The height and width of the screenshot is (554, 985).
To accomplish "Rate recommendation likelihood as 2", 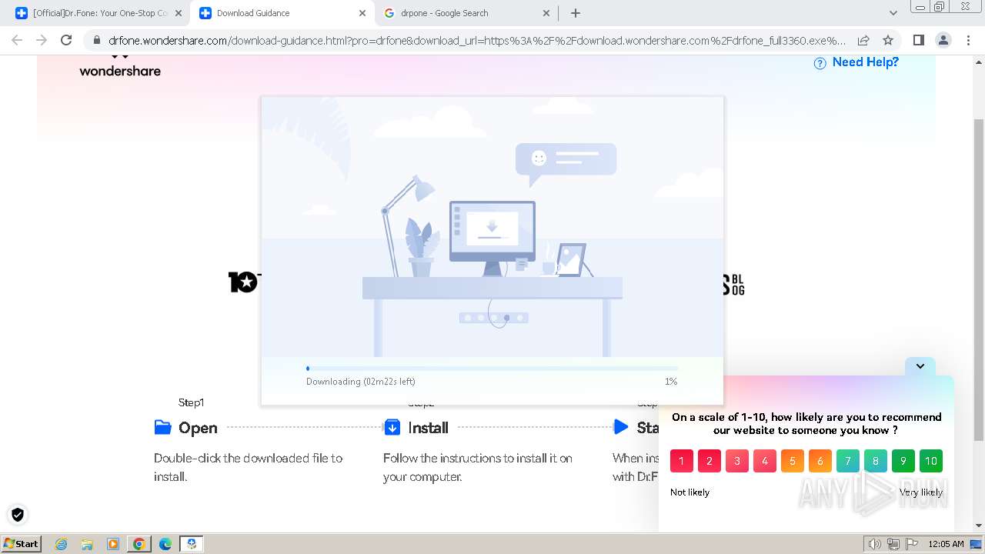I will point(710,461).
